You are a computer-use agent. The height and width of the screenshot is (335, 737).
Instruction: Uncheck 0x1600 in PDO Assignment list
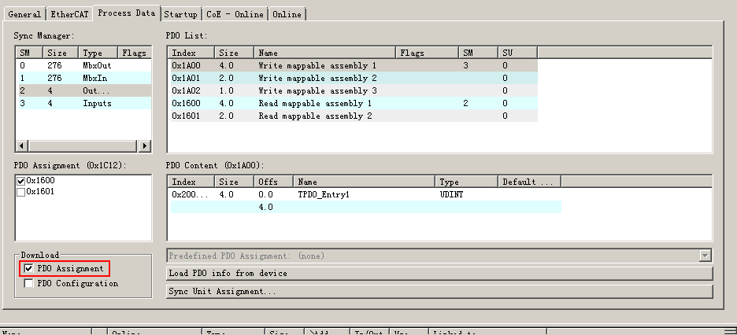[x=21, y=181]
